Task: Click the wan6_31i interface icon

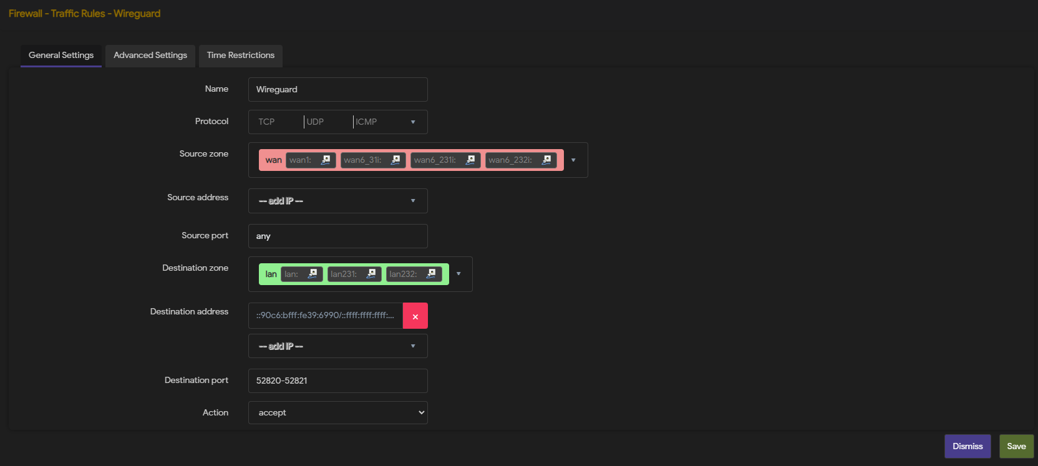Action: (395, 160)
